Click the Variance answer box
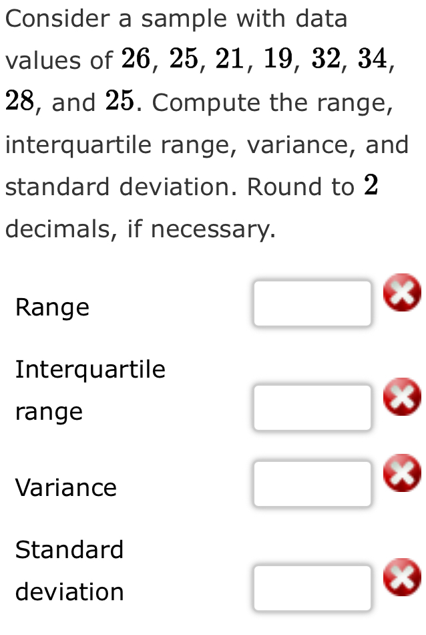This screenshot has width=426, height=635. (312, 483)
